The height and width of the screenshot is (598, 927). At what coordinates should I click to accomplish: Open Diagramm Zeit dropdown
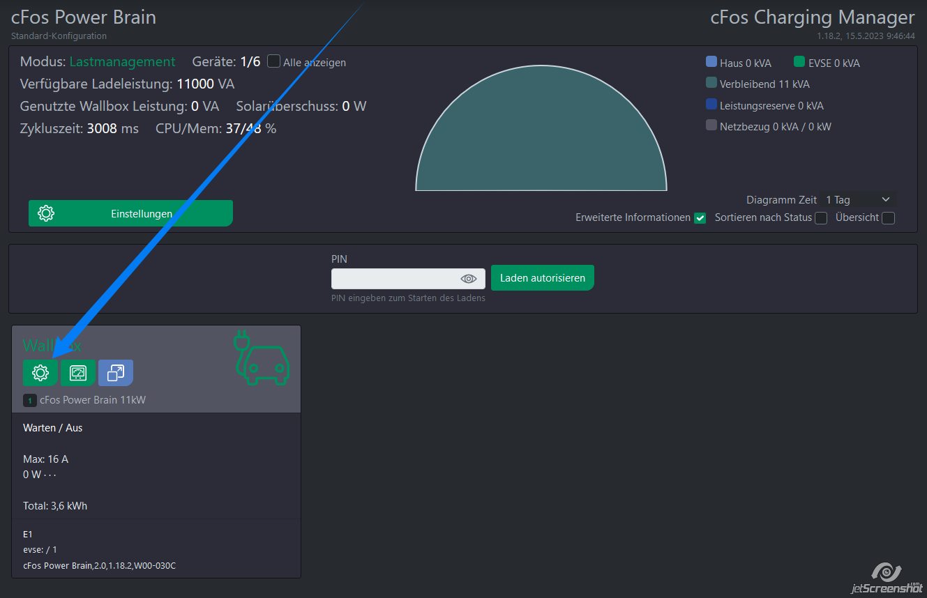pyautogui.click(x=858, y=199)
